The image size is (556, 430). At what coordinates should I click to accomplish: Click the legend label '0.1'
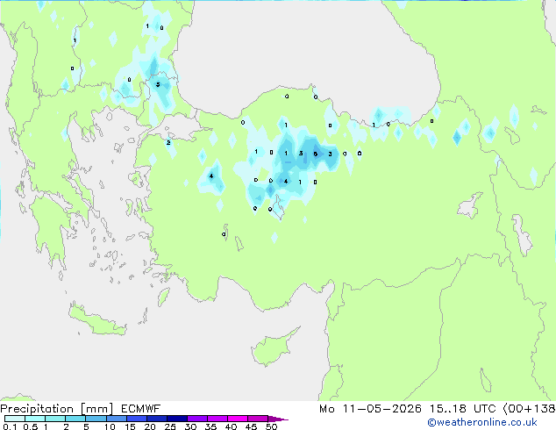(x=10, y=426)
